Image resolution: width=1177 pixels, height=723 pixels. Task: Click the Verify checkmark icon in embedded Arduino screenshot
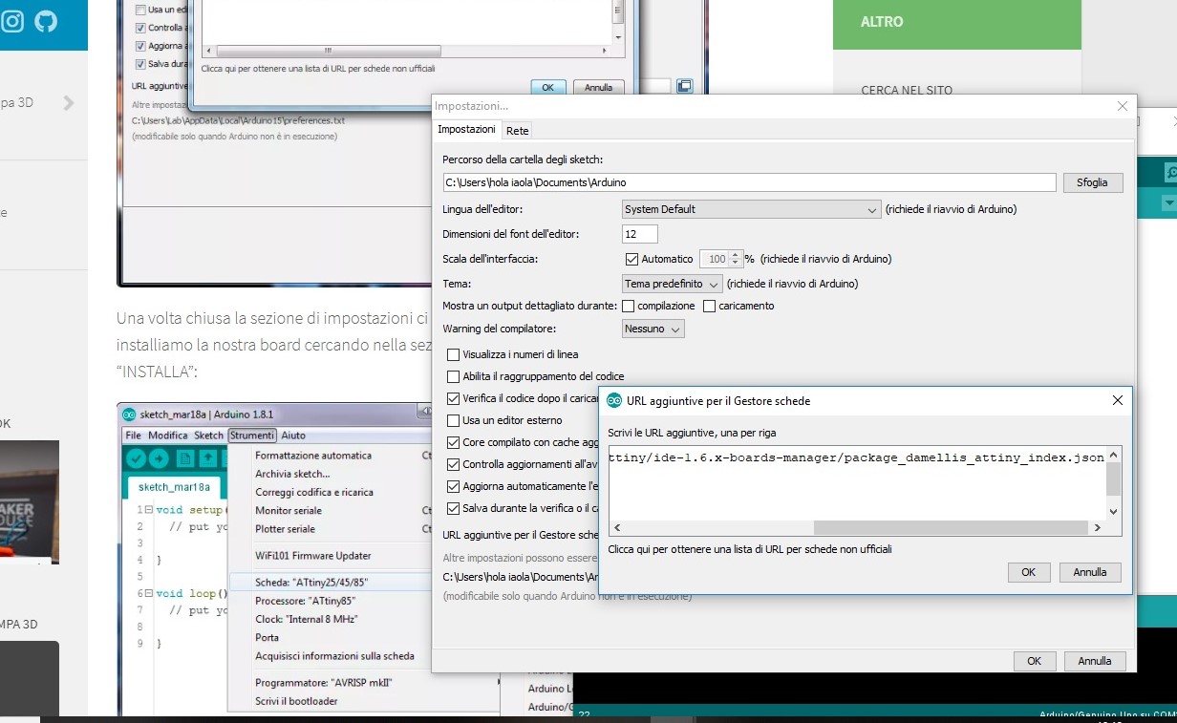[136, 458]
